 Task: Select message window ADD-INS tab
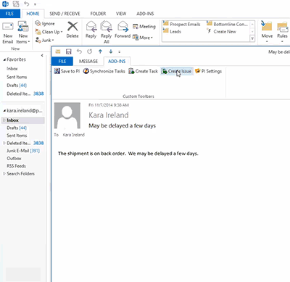click(117, 62)
